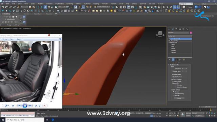
Task: Select the When Rendering update option
Action: click(173, 94)
